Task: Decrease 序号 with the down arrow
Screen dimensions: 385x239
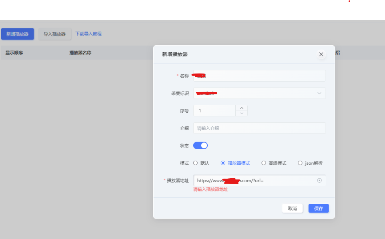Action: coord(242,113)
